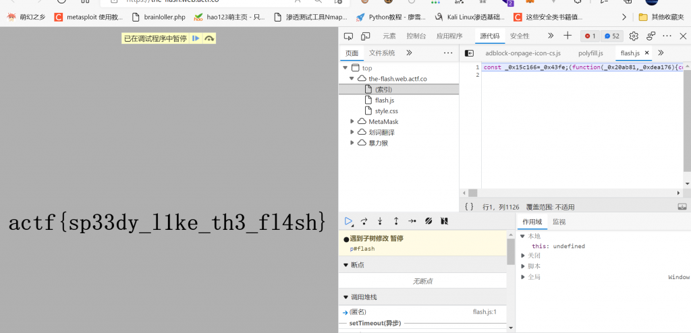Screen dimensions: 691x333
Task: Open the 元素 tab
Action: 389,36
